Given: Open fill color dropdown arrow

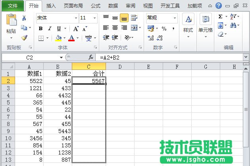Looking at the screenshot, I should (x=64, y=38).
